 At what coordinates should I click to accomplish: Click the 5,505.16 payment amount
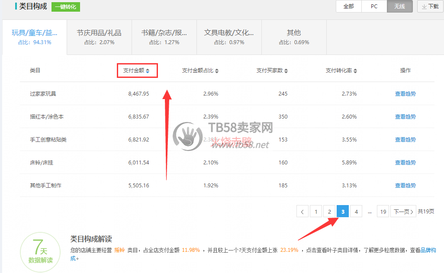click(x=138, y=186)
